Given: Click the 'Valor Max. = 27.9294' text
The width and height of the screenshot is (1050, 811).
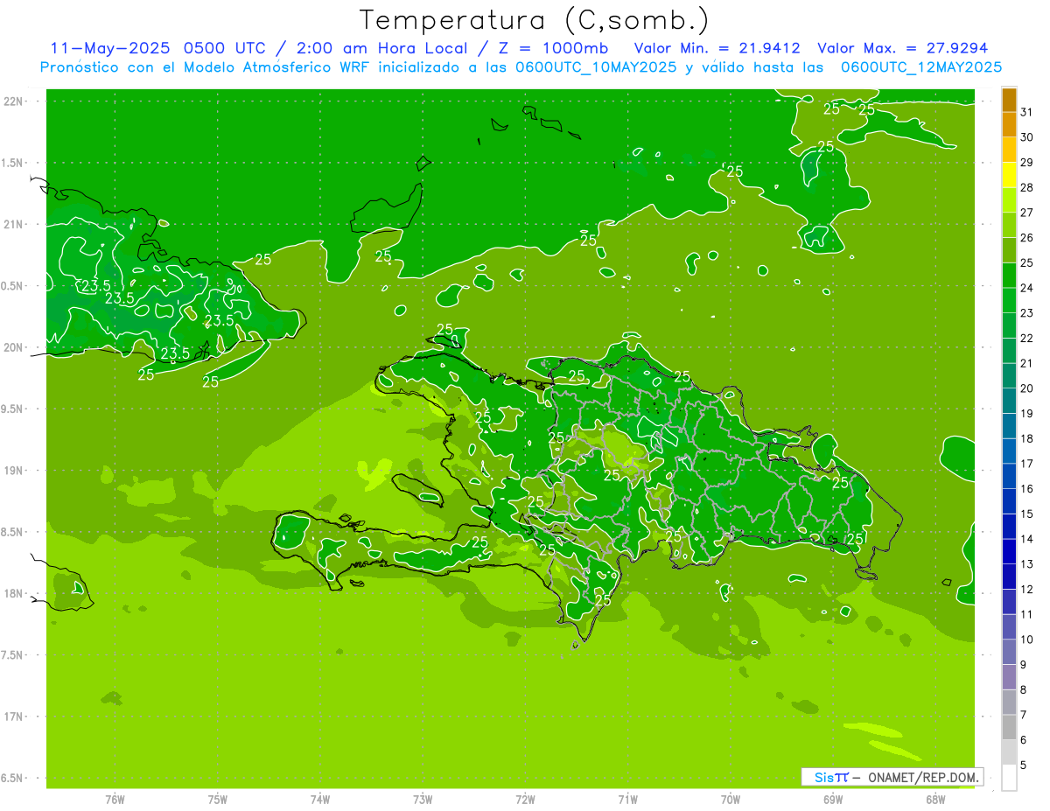Looking at the screenshot, I should click(x=902, y=48).
